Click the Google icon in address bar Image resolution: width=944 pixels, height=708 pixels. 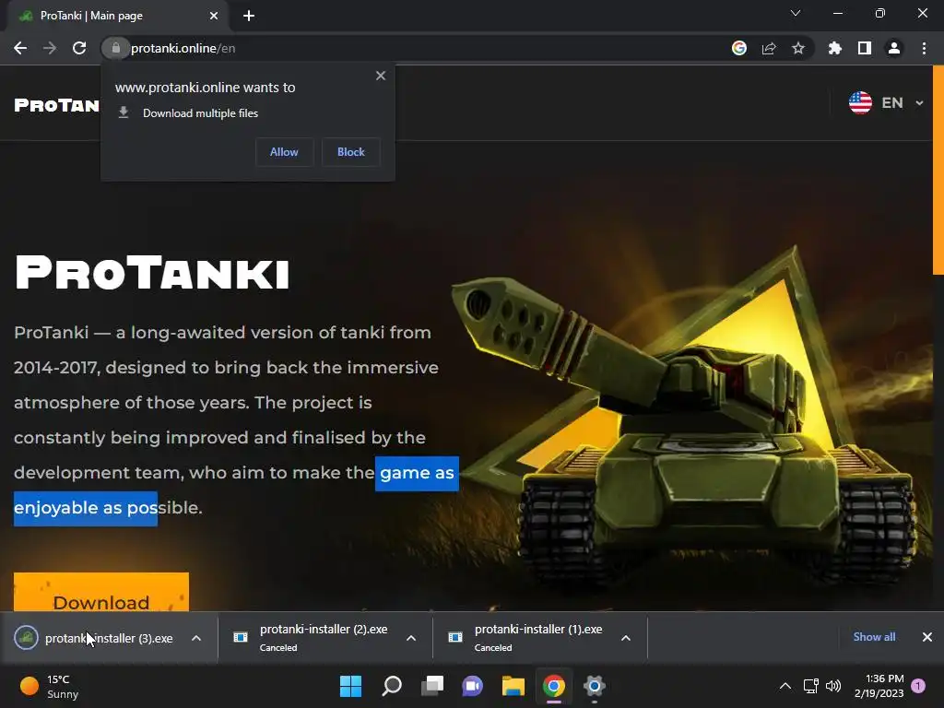tap(739, 48)
